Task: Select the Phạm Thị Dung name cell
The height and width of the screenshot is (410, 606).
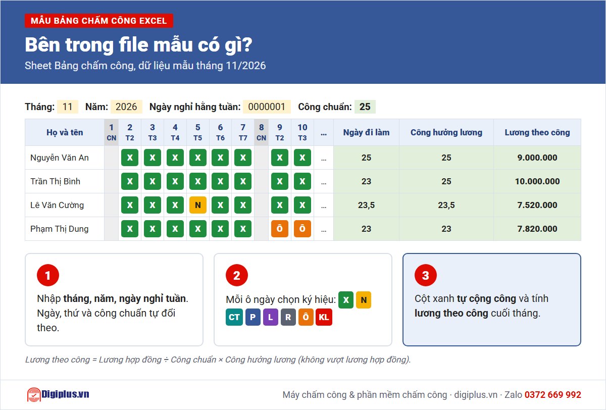Action: (x=65, y=229)
